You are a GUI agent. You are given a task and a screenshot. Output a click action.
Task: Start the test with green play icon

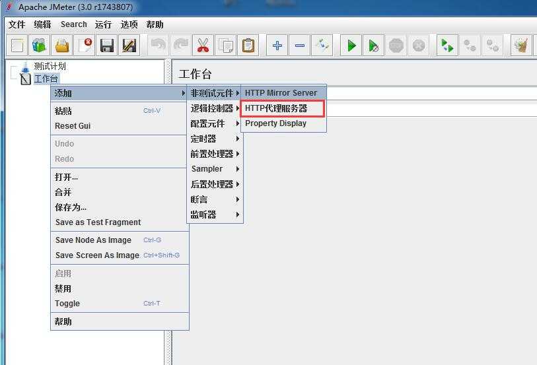(x=351, y=45)
